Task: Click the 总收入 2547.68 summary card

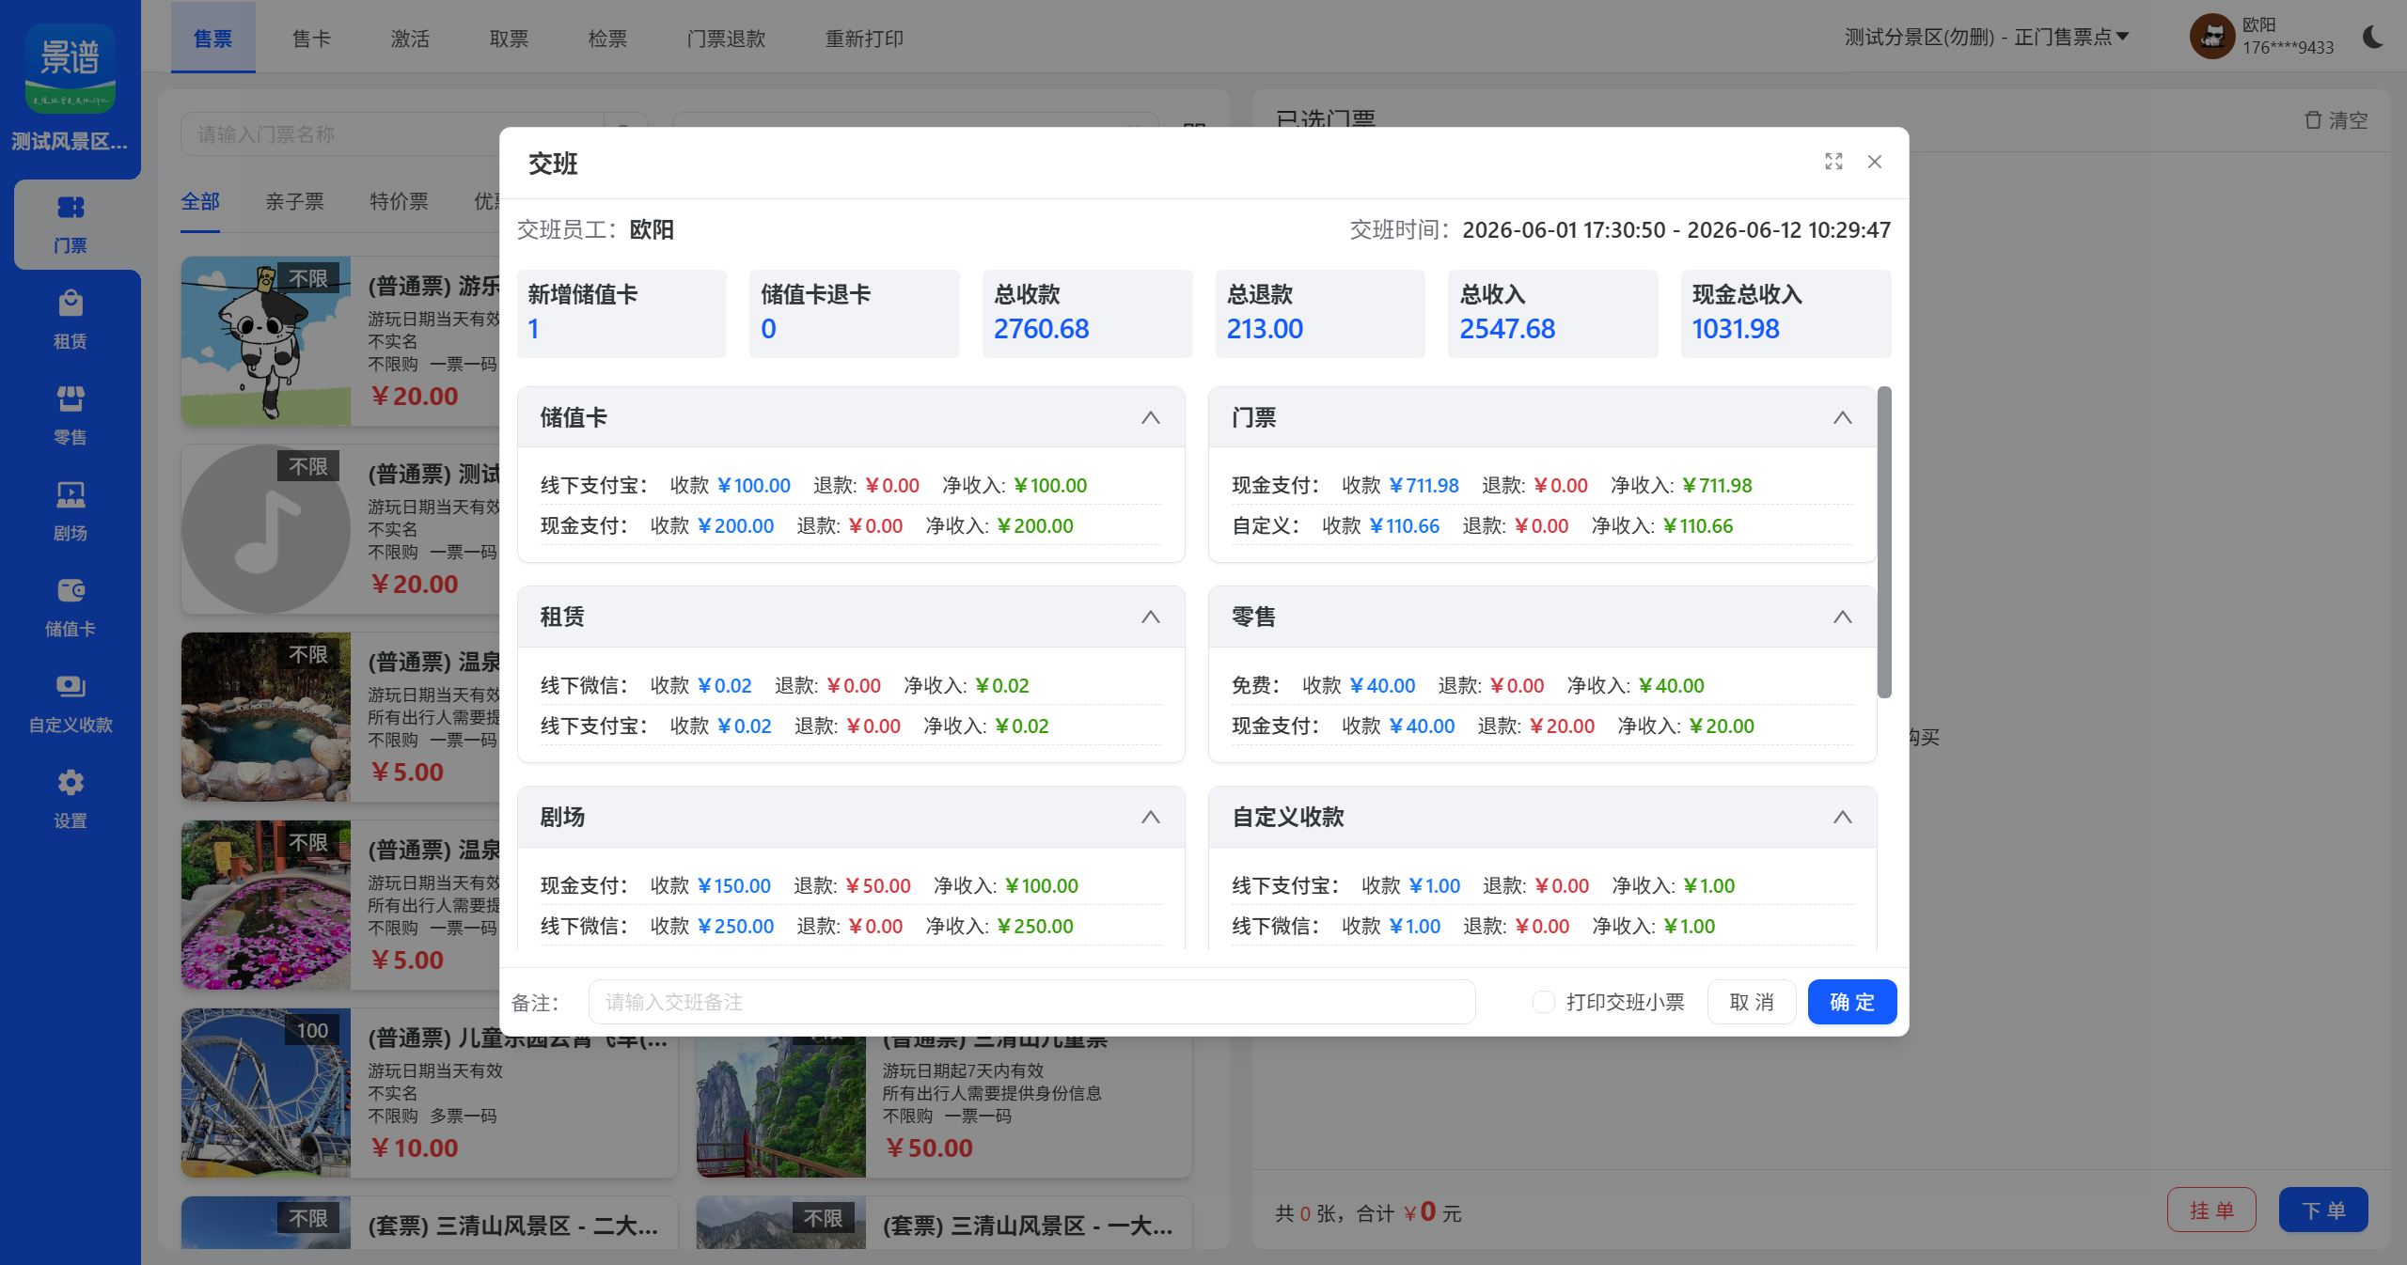Action: point(1553,314)
